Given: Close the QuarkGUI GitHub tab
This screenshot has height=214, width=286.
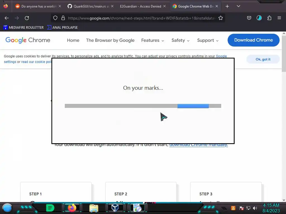Looking at the screenshot, I should pos(112,6).
